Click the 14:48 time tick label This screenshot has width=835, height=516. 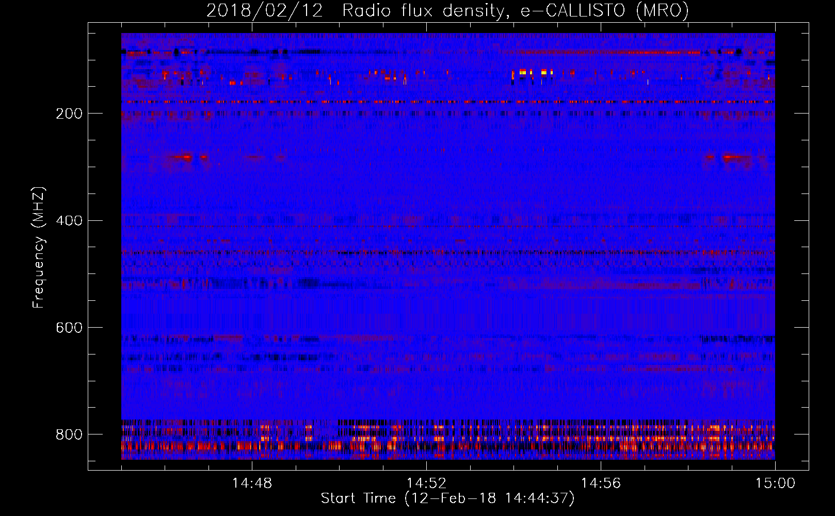coord(252,483)
